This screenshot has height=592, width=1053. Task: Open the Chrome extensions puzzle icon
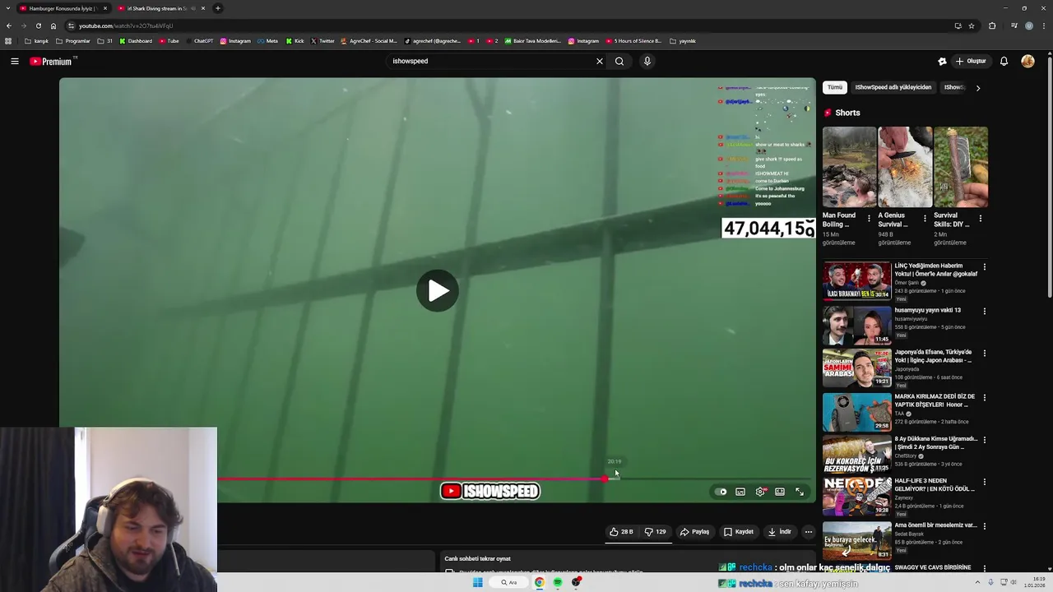992,25
